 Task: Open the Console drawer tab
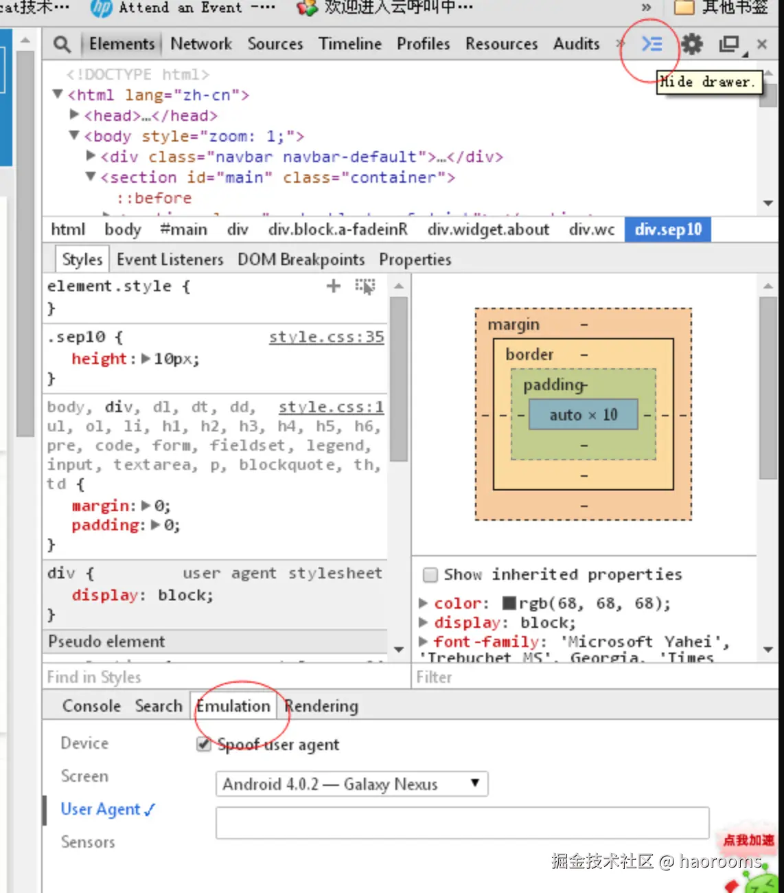tap(91, 706)
